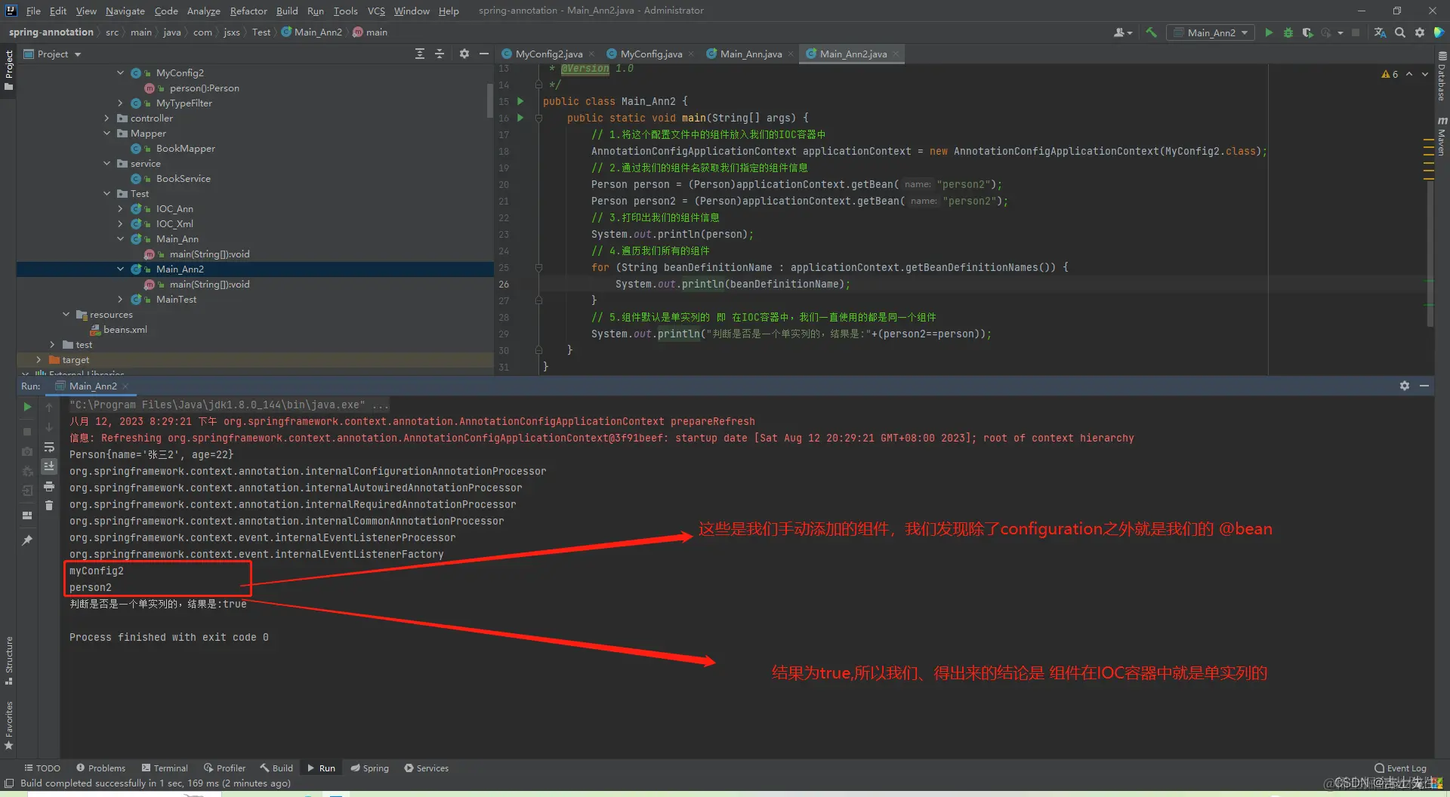Switch to the Main_Ann.java editor tab
This screenshot has width=1450, height=797.
tap(751, 54)
